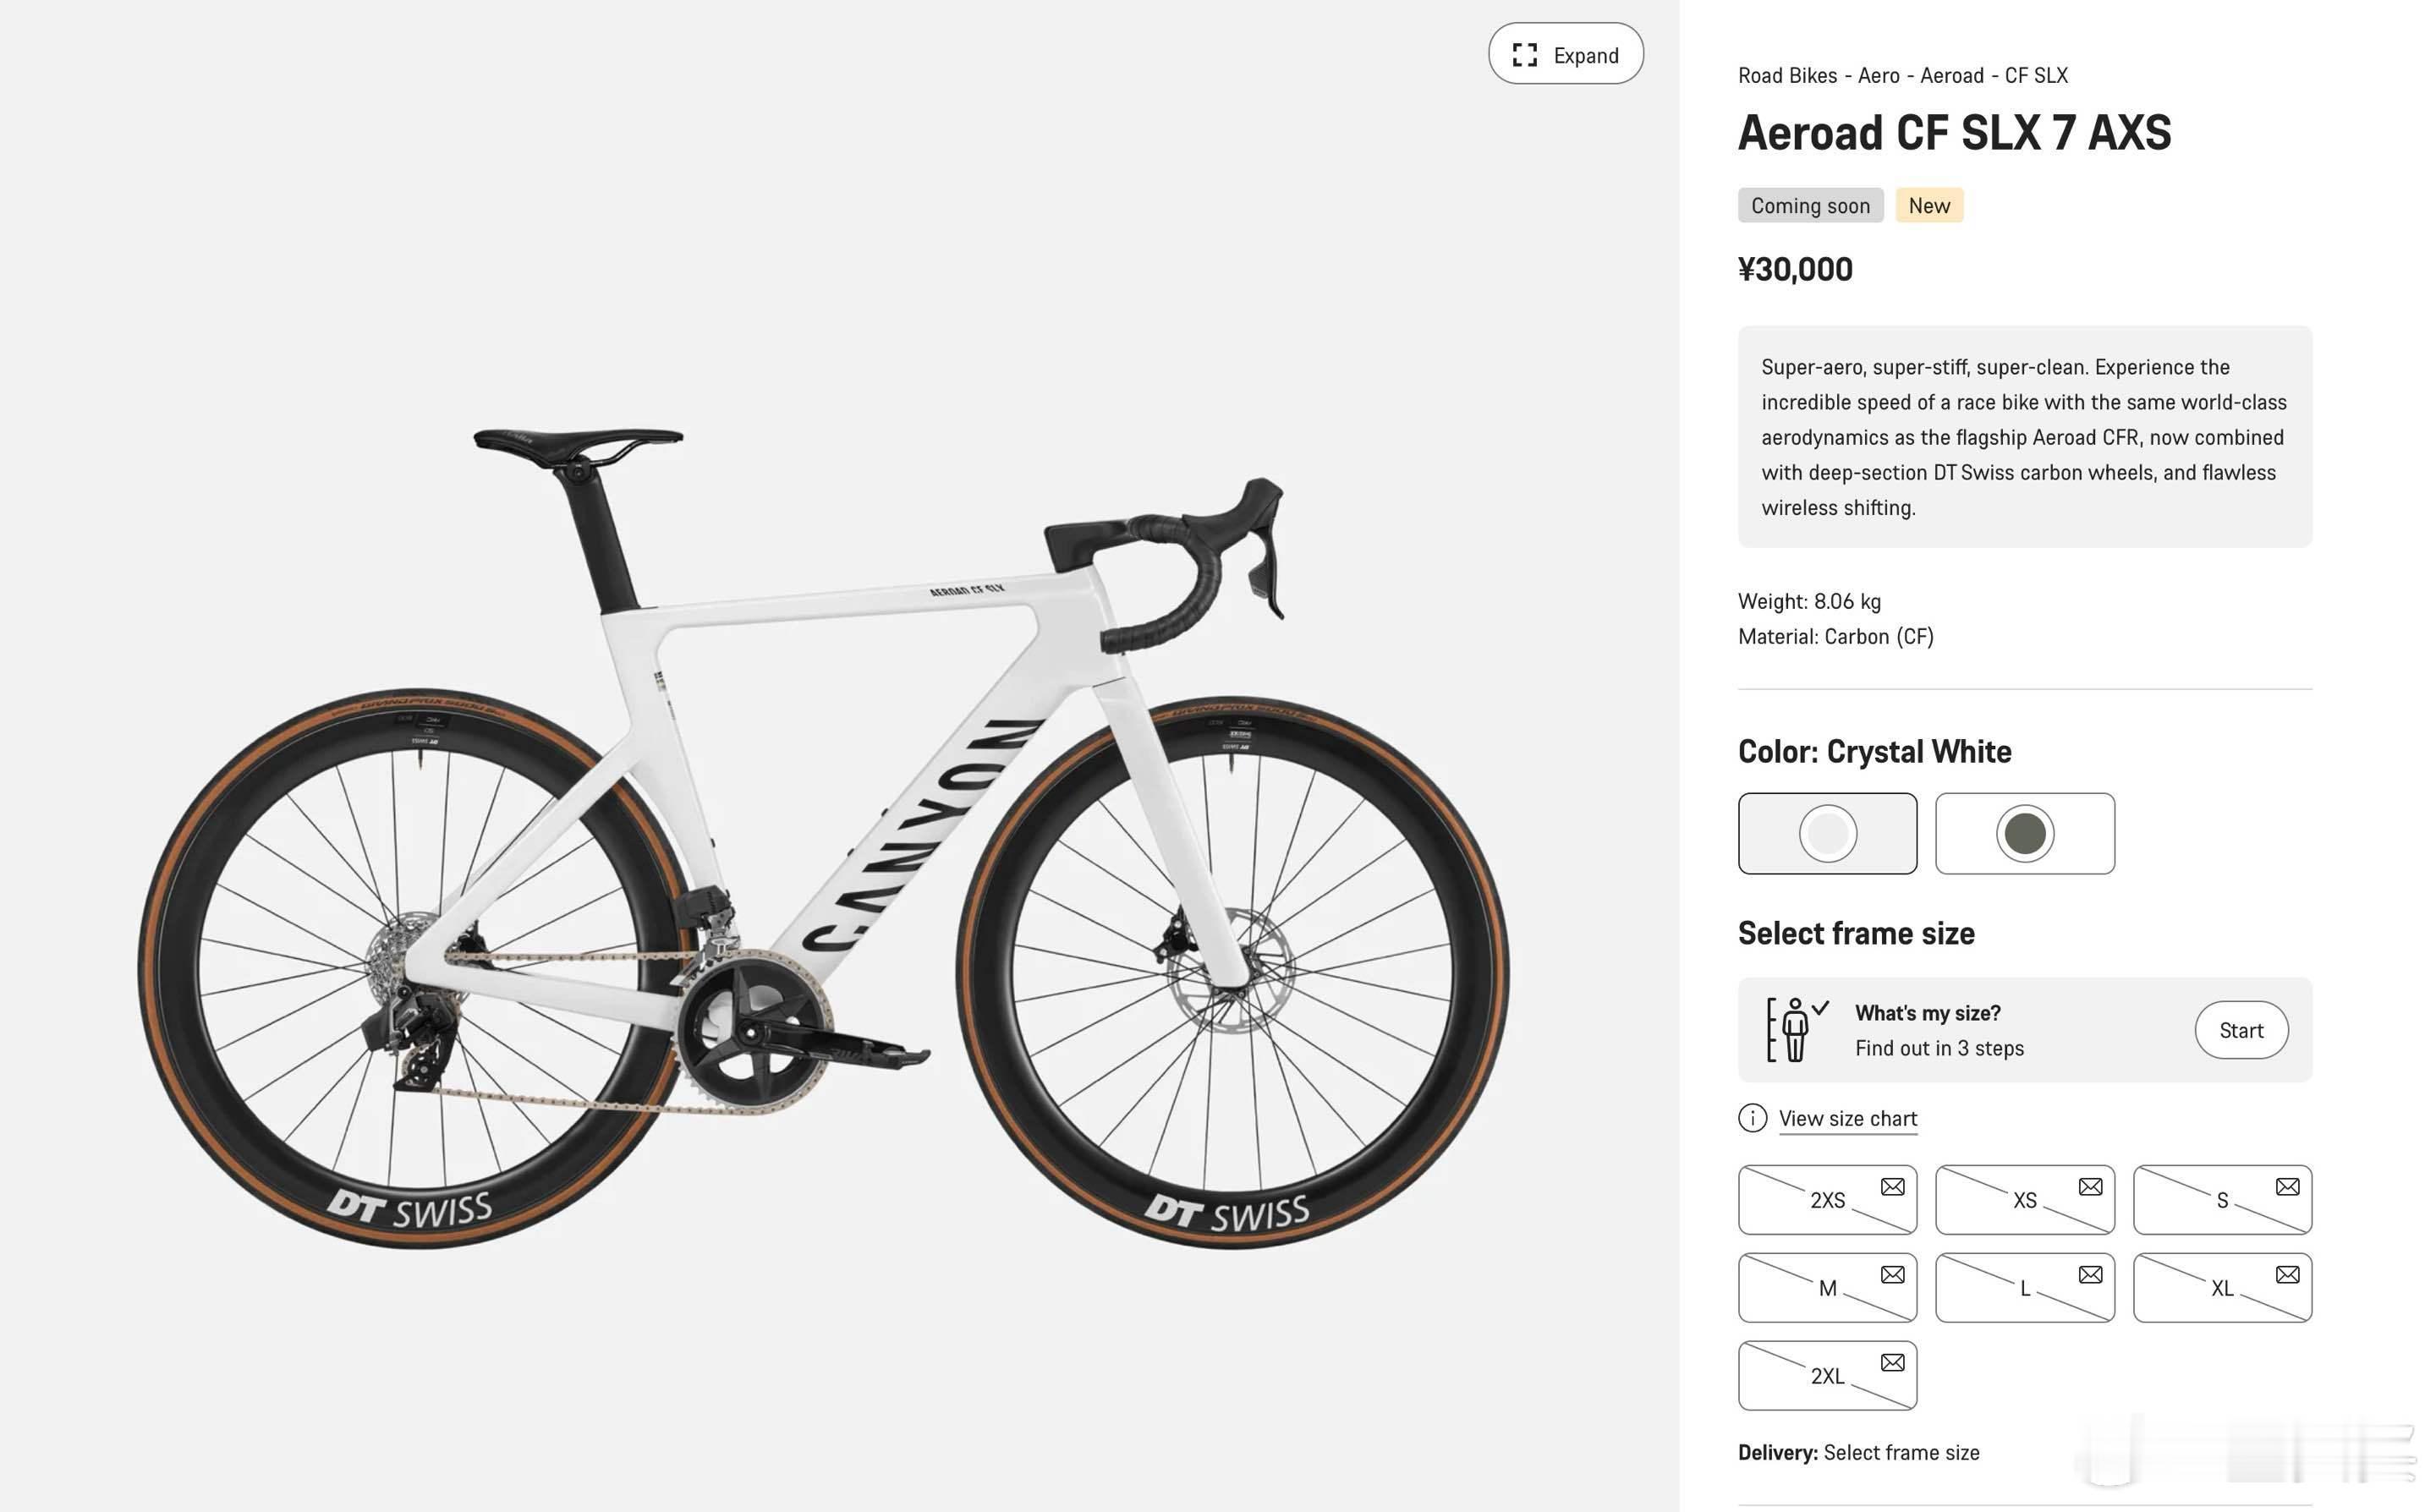
Task: Click the size finder person icon
Action: point(1796,1030)
